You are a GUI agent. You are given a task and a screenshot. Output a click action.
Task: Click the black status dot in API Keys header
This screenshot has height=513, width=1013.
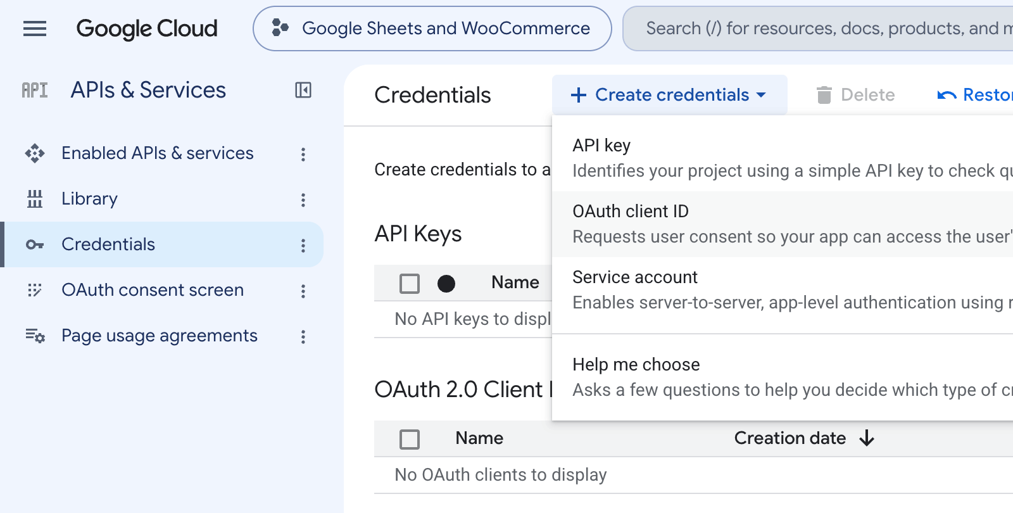click(x=446, y=283)
